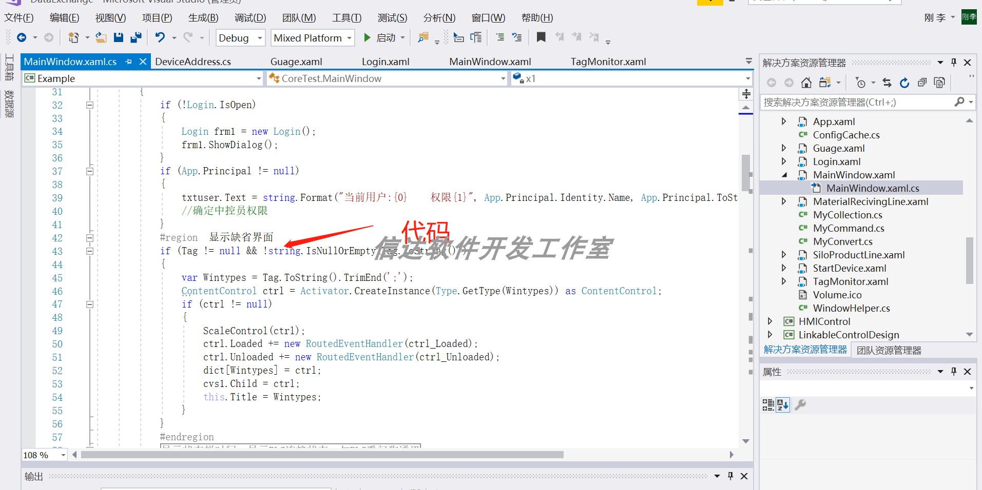Undo the last edit with Undo icon
Image resolution: width=982 pixels, height=490 pixels.
click(160, 37)
